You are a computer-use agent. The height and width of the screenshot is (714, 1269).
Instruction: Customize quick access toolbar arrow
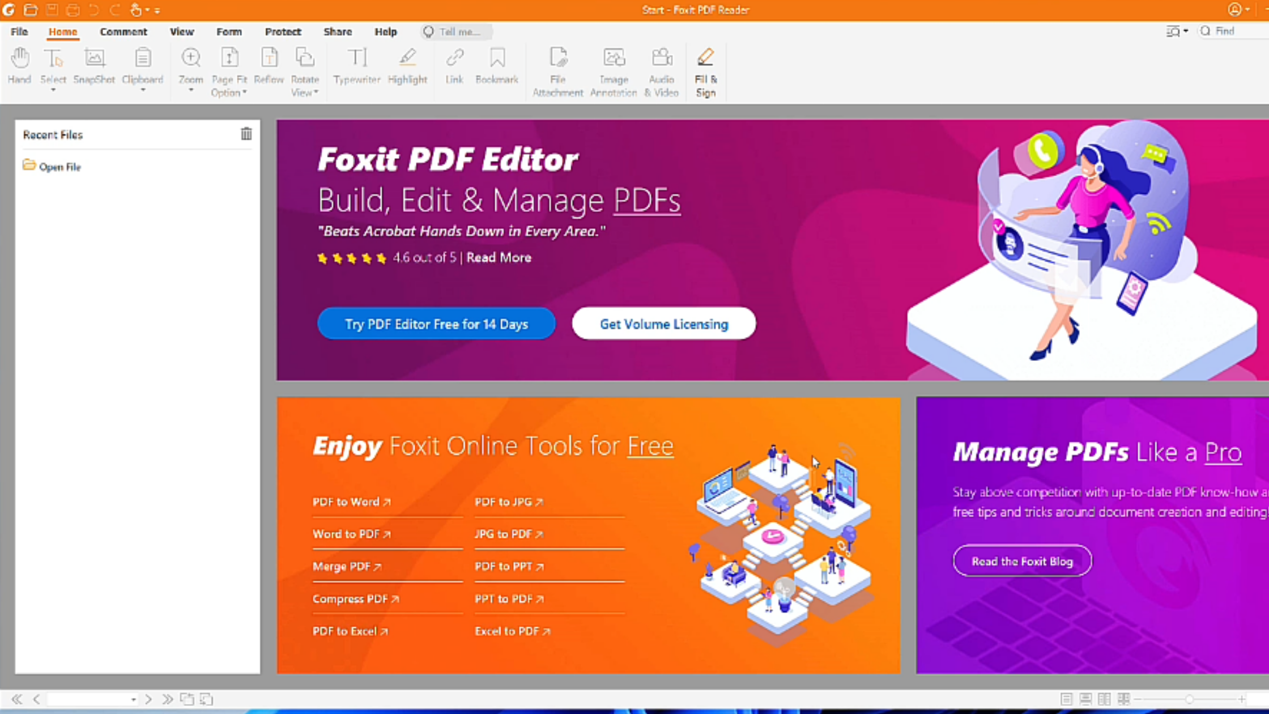tap(157, 10)
